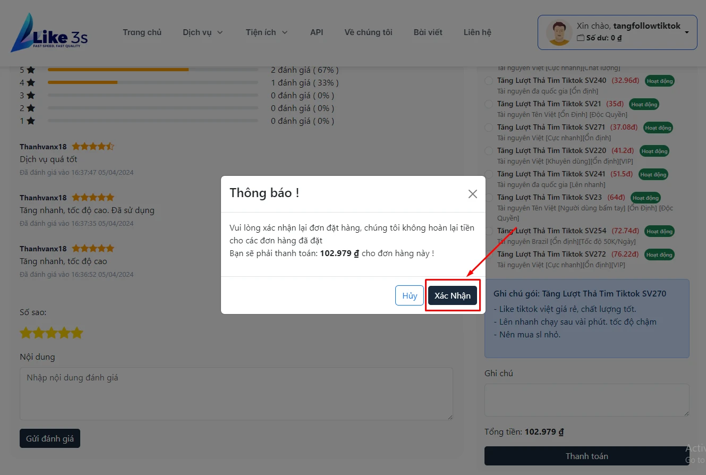Set Số sao to one star
This screenshot has height=475, width=706.
[x=26, y=333]
